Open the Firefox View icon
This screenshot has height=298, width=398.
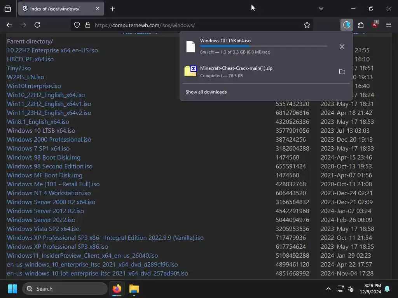pyautogui.click(x=8, y=9)
